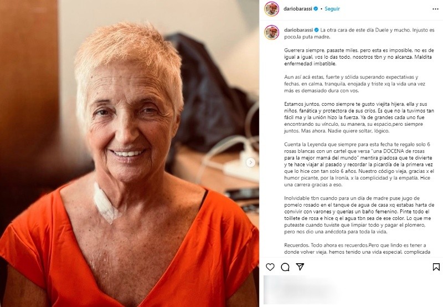Click the paragraph starting 'Cuenta la Leyenda'
This screenshot has width=443, height=307.
358,165
